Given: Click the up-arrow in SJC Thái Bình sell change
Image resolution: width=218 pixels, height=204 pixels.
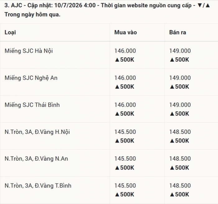Looking at the screenshot, I should click(x=172, y=114).
